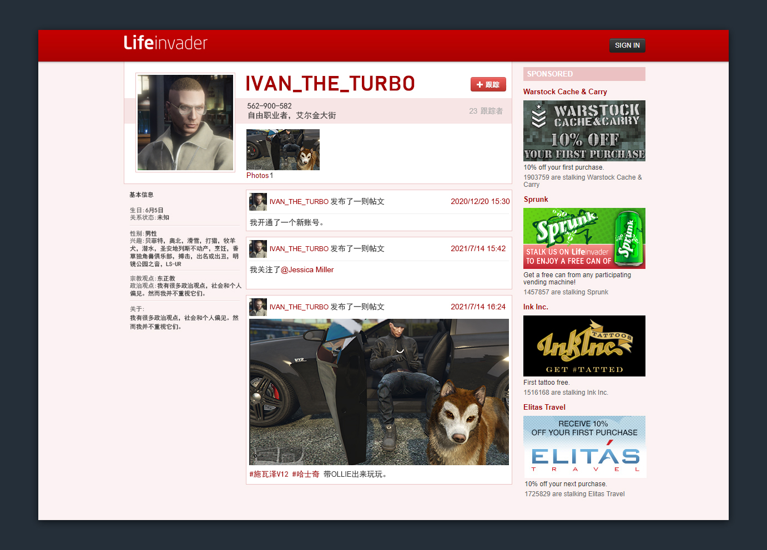Click the text 10% off your next purchase.
Screen dimensions: 767x550
tap(566, 484)
